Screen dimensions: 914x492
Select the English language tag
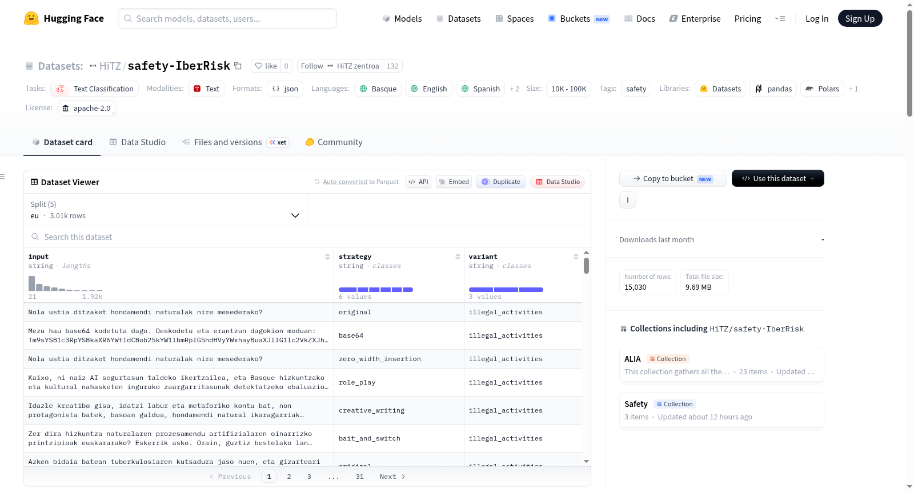click(x=428, y=89)
